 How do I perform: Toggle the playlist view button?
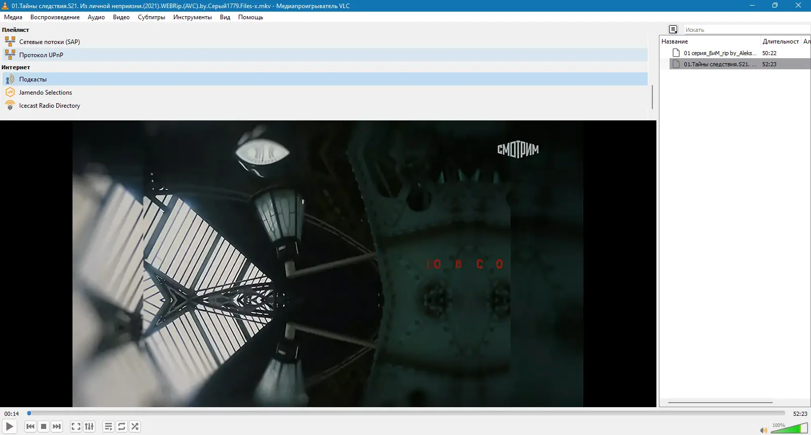[108, 426]
